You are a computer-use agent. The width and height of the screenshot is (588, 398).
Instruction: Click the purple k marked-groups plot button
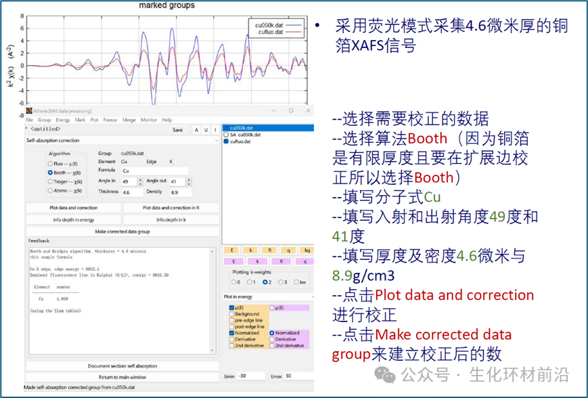(x=258, y=261)
